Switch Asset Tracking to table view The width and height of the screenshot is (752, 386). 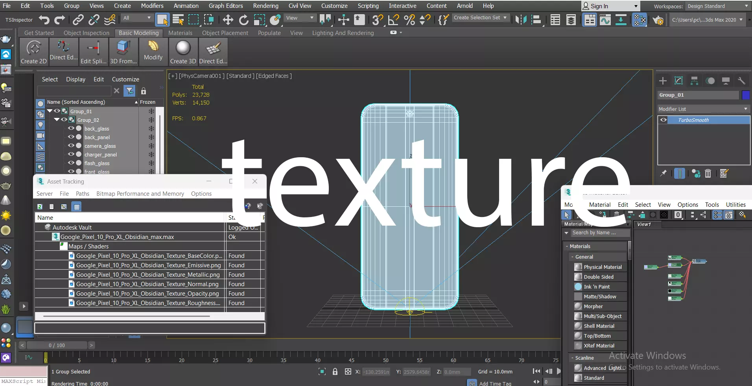coord(77,207)
